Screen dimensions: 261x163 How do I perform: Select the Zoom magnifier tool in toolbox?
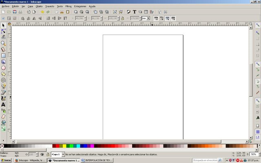point(3,44)
